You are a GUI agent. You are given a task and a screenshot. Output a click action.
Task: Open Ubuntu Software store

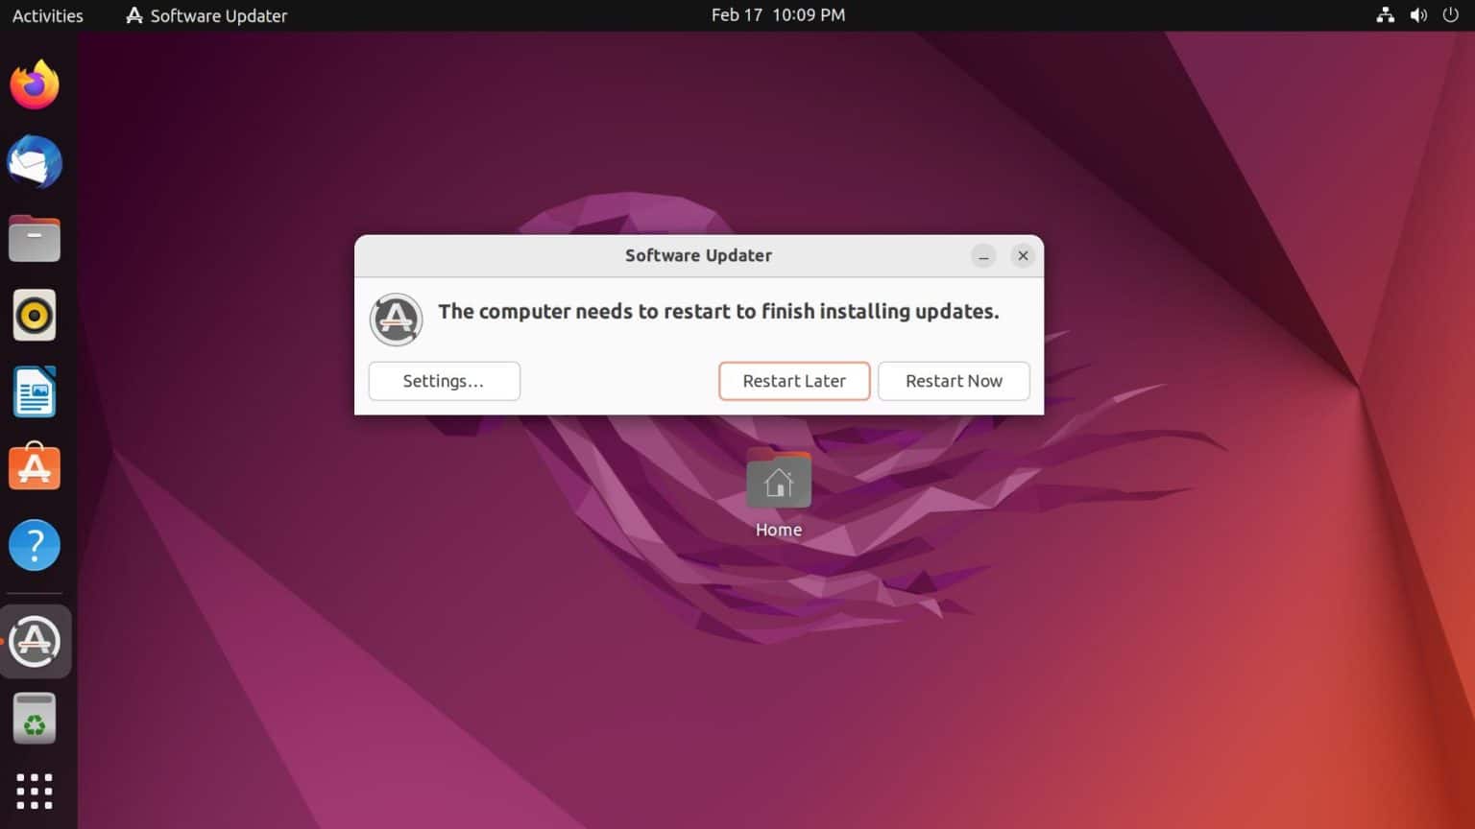pos(35,467)
